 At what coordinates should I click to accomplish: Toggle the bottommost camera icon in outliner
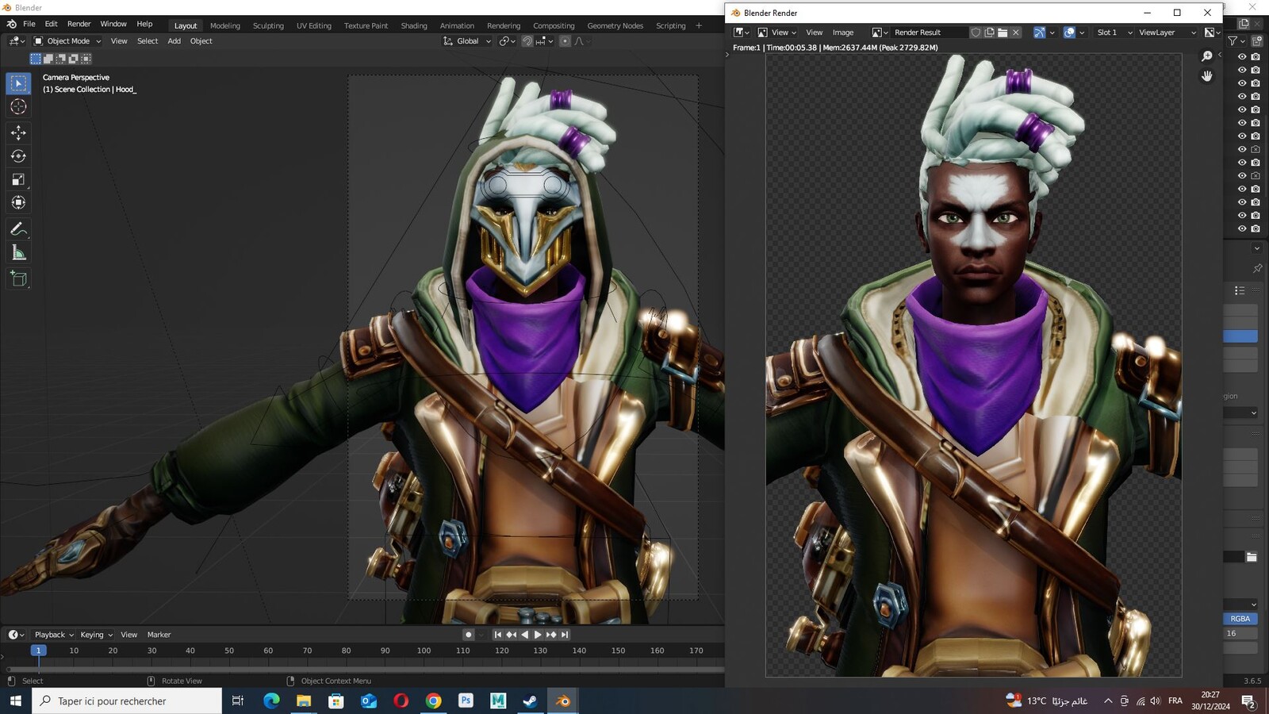click(1256, 228)
